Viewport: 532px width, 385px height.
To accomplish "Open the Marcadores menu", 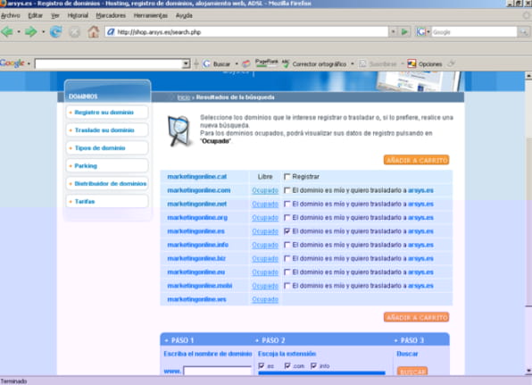I will [x=111, y=15].
